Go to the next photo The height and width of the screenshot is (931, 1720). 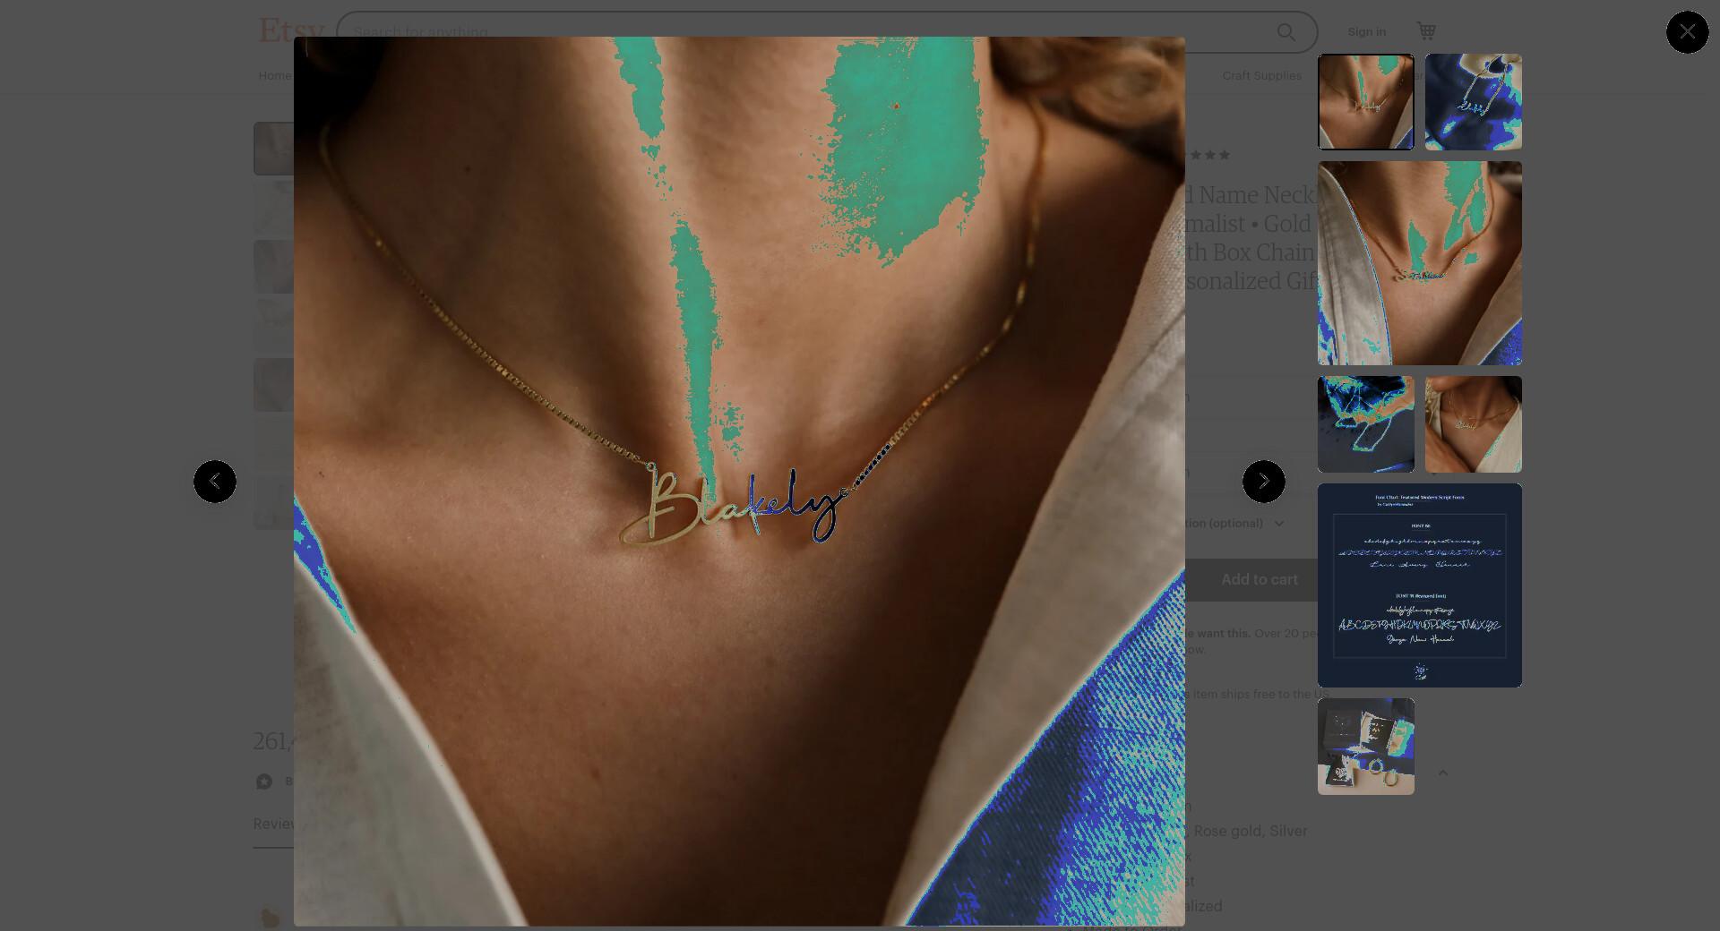coord(1263,482)
